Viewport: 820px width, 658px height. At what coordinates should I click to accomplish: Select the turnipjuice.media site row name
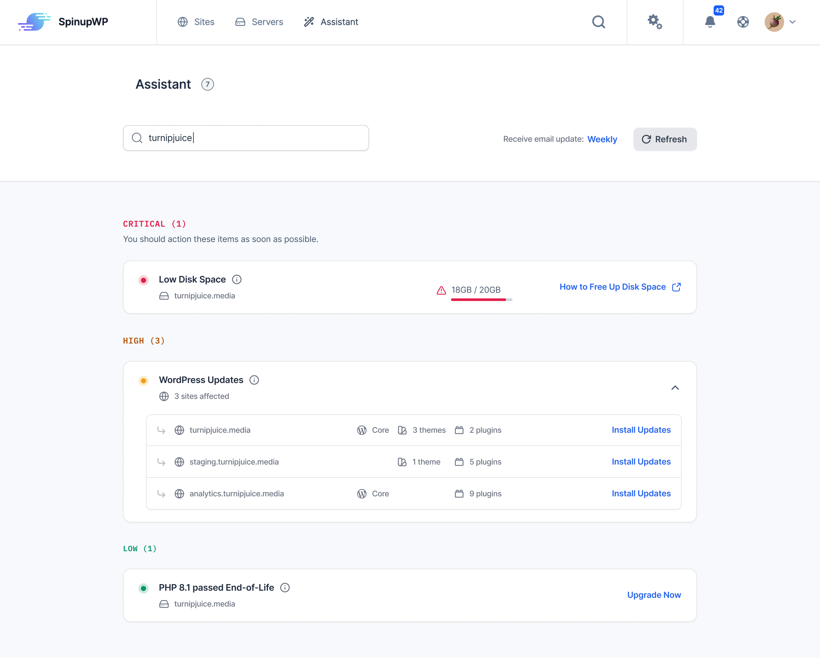(220, 430)
